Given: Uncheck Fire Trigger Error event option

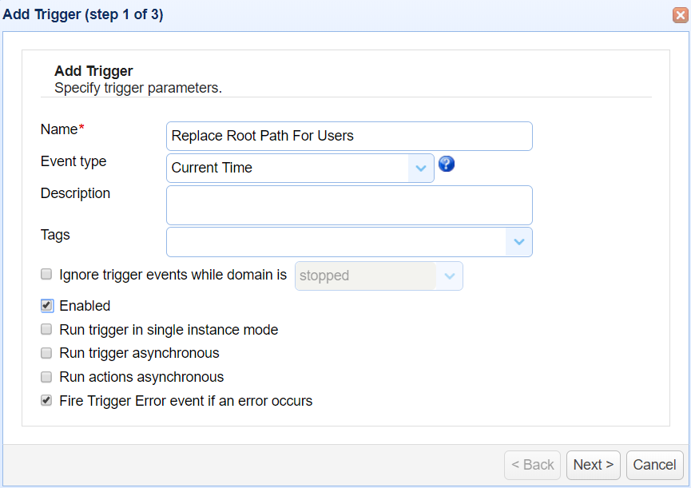Looking at the screenshot, I should coord(46,400).
